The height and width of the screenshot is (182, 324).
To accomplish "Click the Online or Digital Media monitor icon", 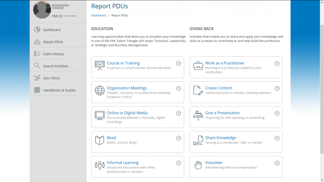I will [x=100, y=116].
